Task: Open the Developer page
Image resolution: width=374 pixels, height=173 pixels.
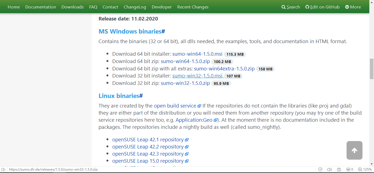Action: tap(162, 7)
